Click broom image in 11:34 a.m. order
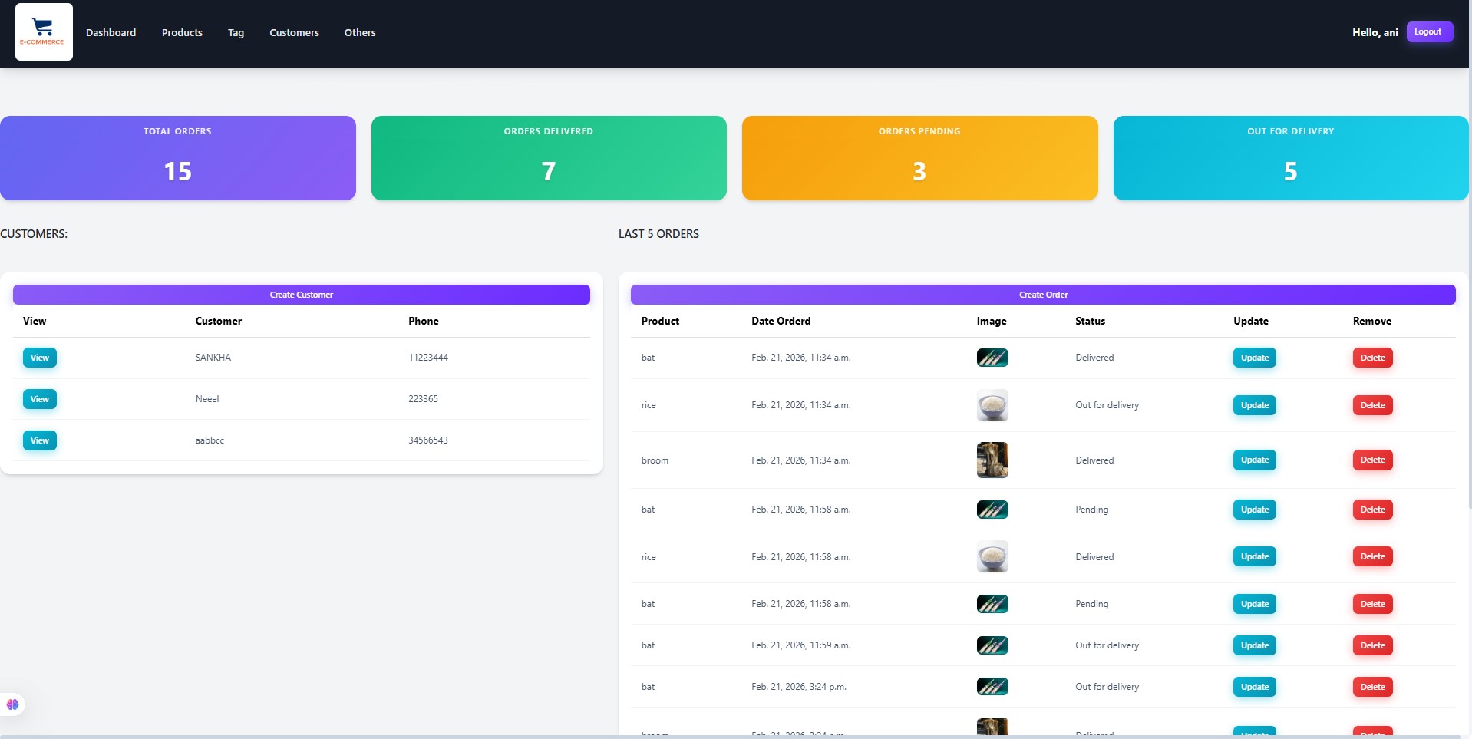1472x739 pixels. pyautogui.click(x=992, y=460)
